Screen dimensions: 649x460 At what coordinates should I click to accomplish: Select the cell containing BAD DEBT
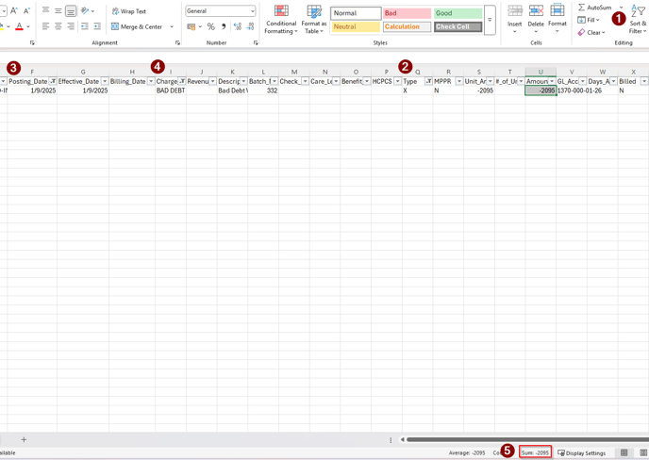170,91
